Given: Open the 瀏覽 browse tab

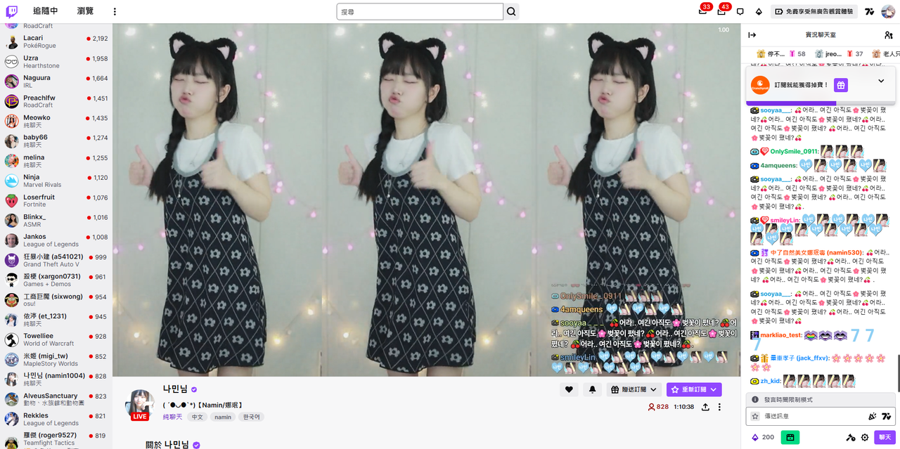Looking at the screenshot, I should pos(85,11).
